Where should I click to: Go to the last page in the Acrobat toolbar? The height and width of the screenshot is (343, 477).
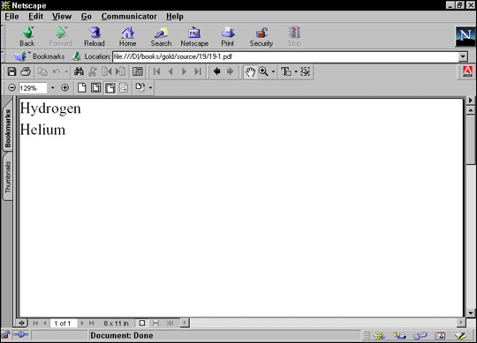(x=198, y=71)
